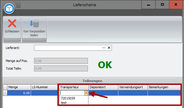Clear the Lieferant field with X
Image resolution: width=184 pixels, height=108 pixels.
pos(109,48)
